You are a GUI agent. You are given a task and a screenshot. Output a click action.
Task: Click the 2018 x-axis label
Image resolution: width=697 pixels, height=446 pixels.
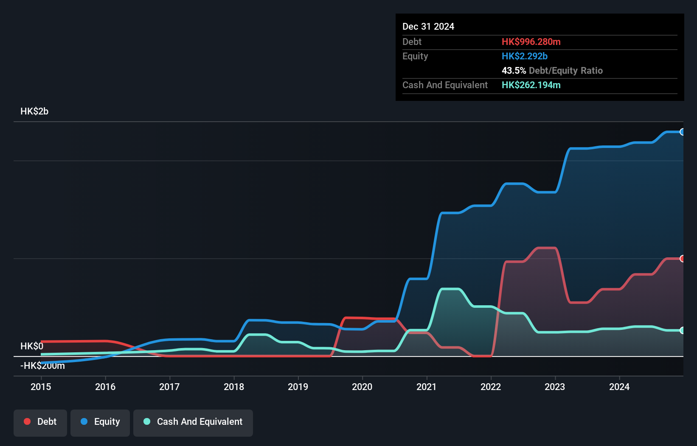click(234, 387)
